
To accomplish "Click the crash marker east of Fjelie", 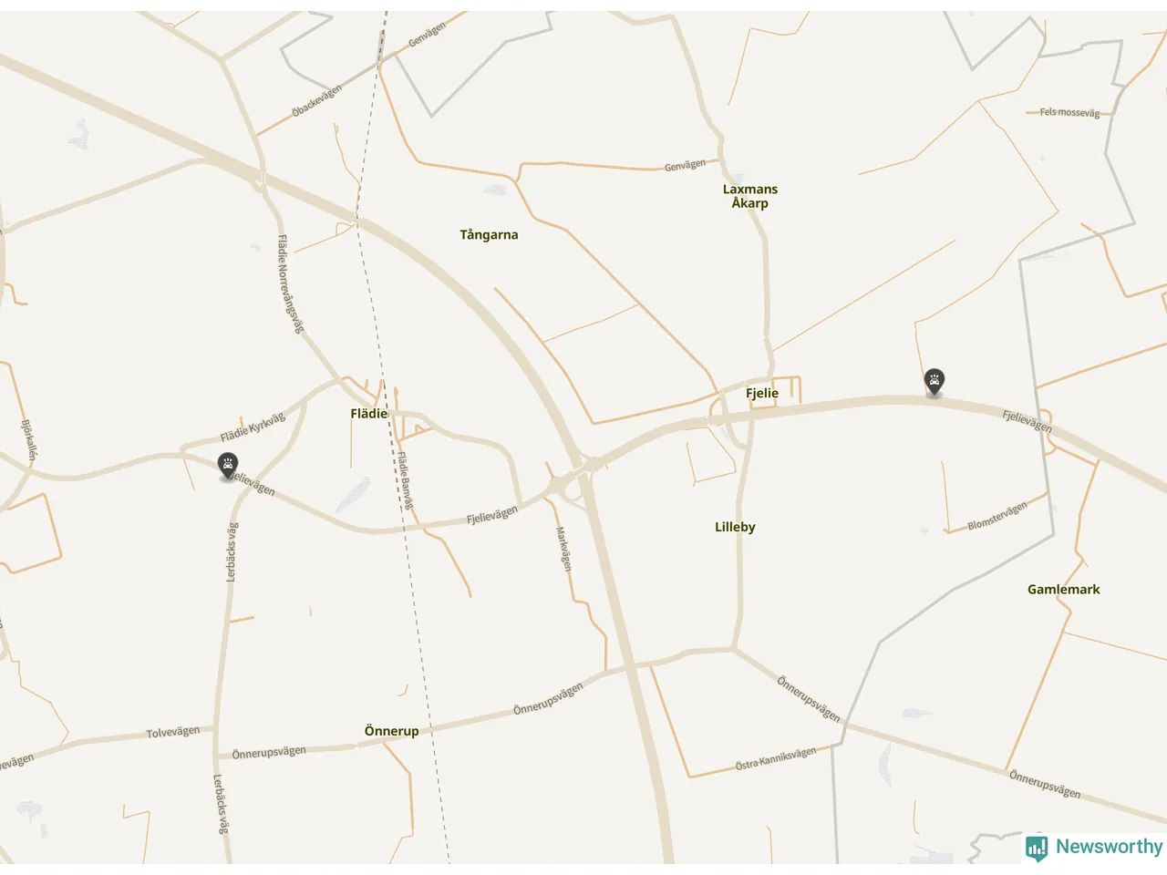I will 934,382.
